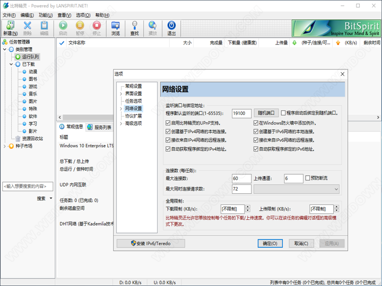
Task: Enable the 预防断流 checkbox
Action: pyautogui.click(x=308, y=178)
